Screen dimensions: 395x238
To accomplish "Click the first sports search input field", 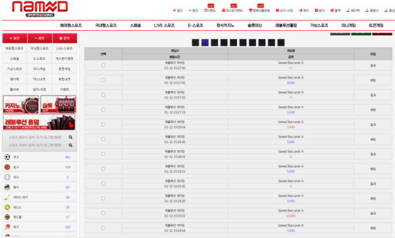I will pos(36,137).
